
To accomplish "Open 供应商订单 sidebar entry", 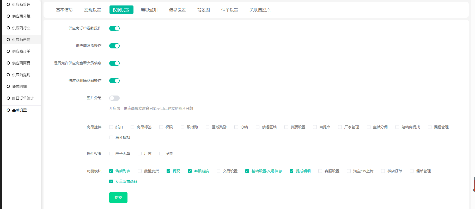I will (x=21, y=51).
